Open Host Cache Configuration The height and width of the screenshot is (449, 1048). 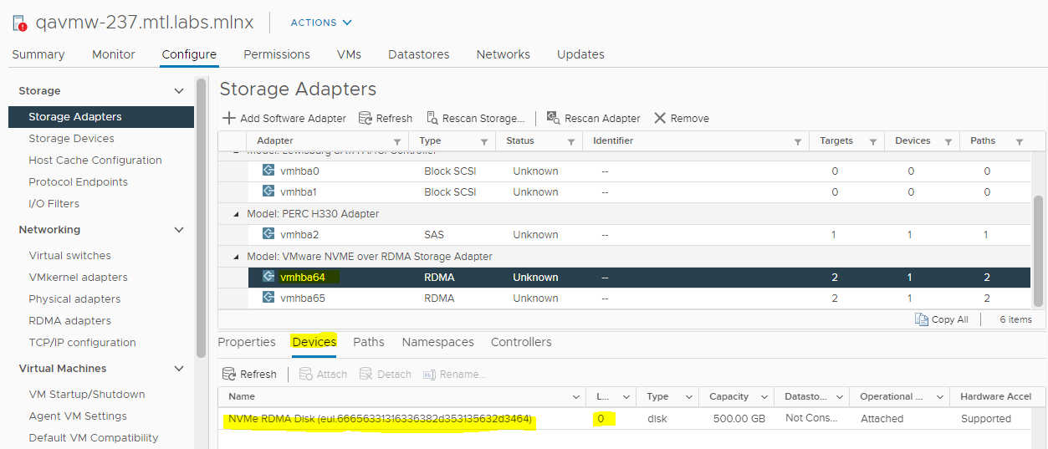(x=95, y=161)
